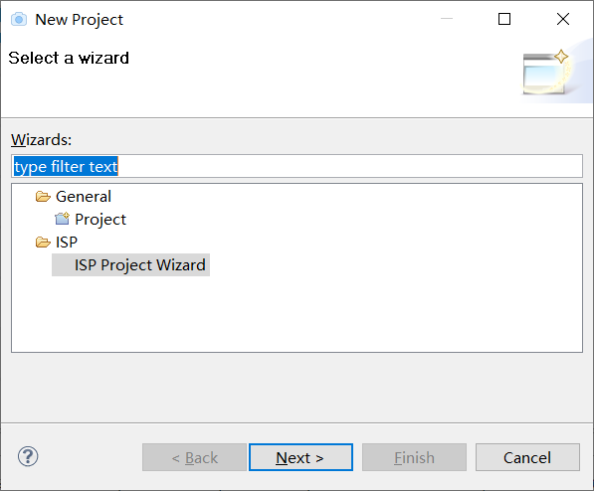This screenshot has height=491, width=594.
Task: Click the Finish button
Action: tap(414, 457)
